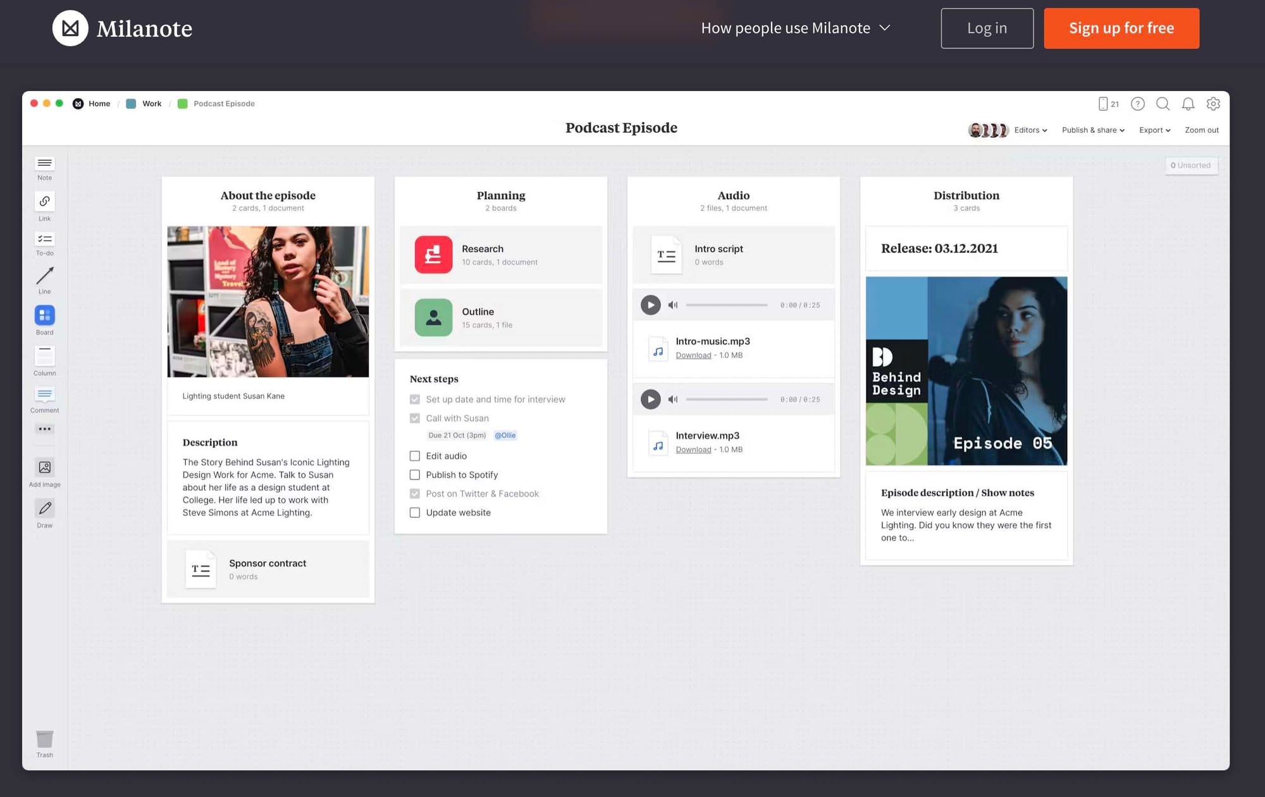The height and width of the screenshot is (797, 1265).
Task: Select the Draw pencil tool
Action: (x=44, y=508)
